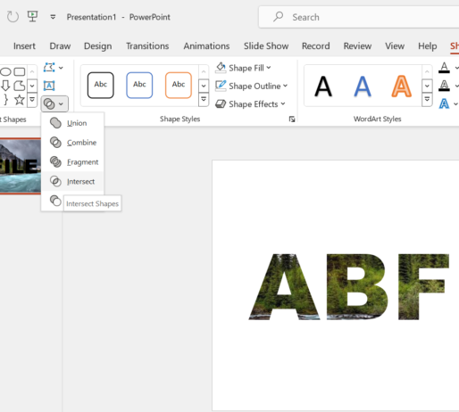
Task: Open Format Shape dialog launcher
Action: 292,119
